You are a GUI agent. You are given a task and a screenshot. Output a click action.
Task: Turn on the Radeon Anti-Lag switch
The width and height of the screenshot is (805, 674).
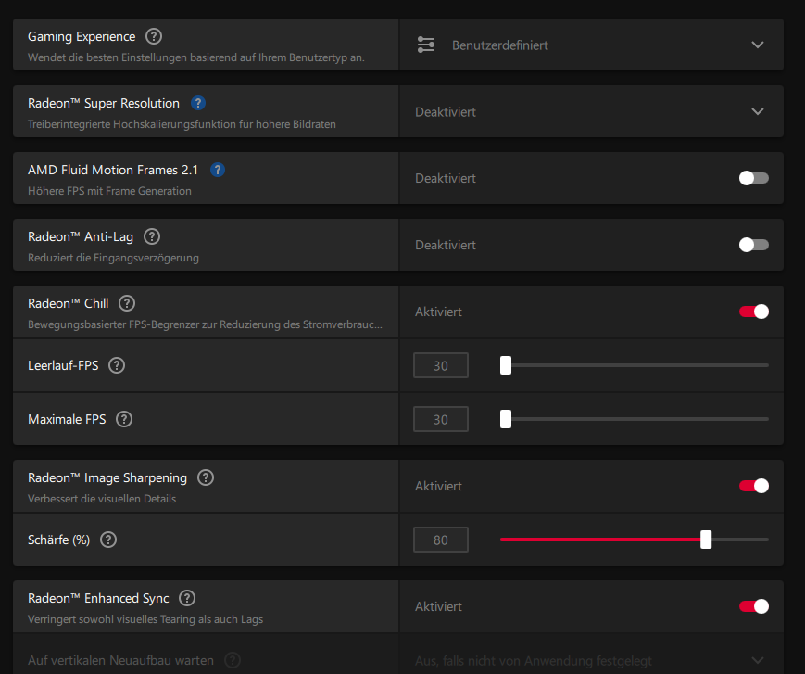pyautogui.click(x=753, y=245)
